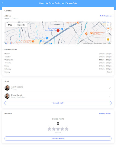Open map Keyboard shortcuts link
The image size is (116, 154).
[88, 44]
